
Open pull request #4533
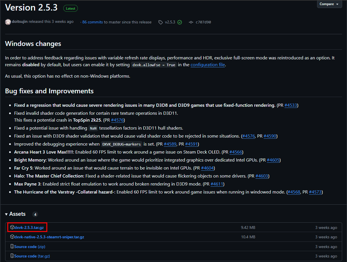coord(291,105)
